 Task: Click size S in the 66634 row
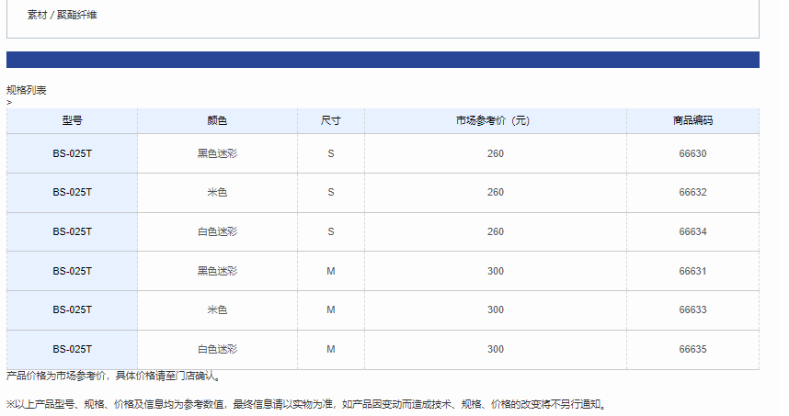click(x=331, y=231)
